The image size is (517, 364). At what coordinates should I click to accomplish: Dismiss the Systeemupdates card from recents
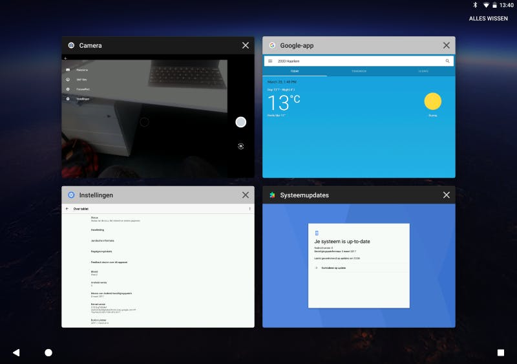tap(446, 195)
